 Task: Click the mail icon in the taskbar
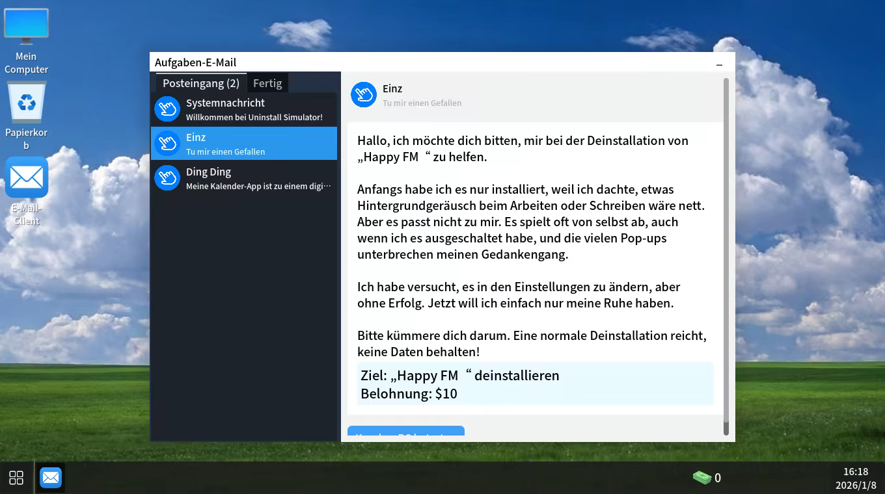coord(51,478)
